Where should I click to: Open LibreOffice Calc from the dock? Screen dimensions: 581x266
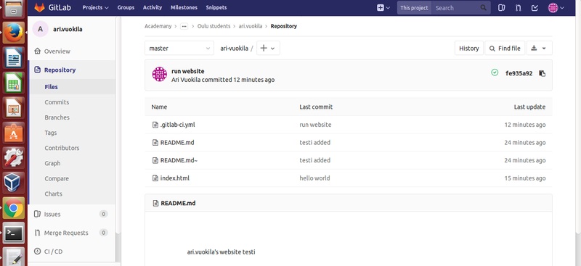point(14,83)
